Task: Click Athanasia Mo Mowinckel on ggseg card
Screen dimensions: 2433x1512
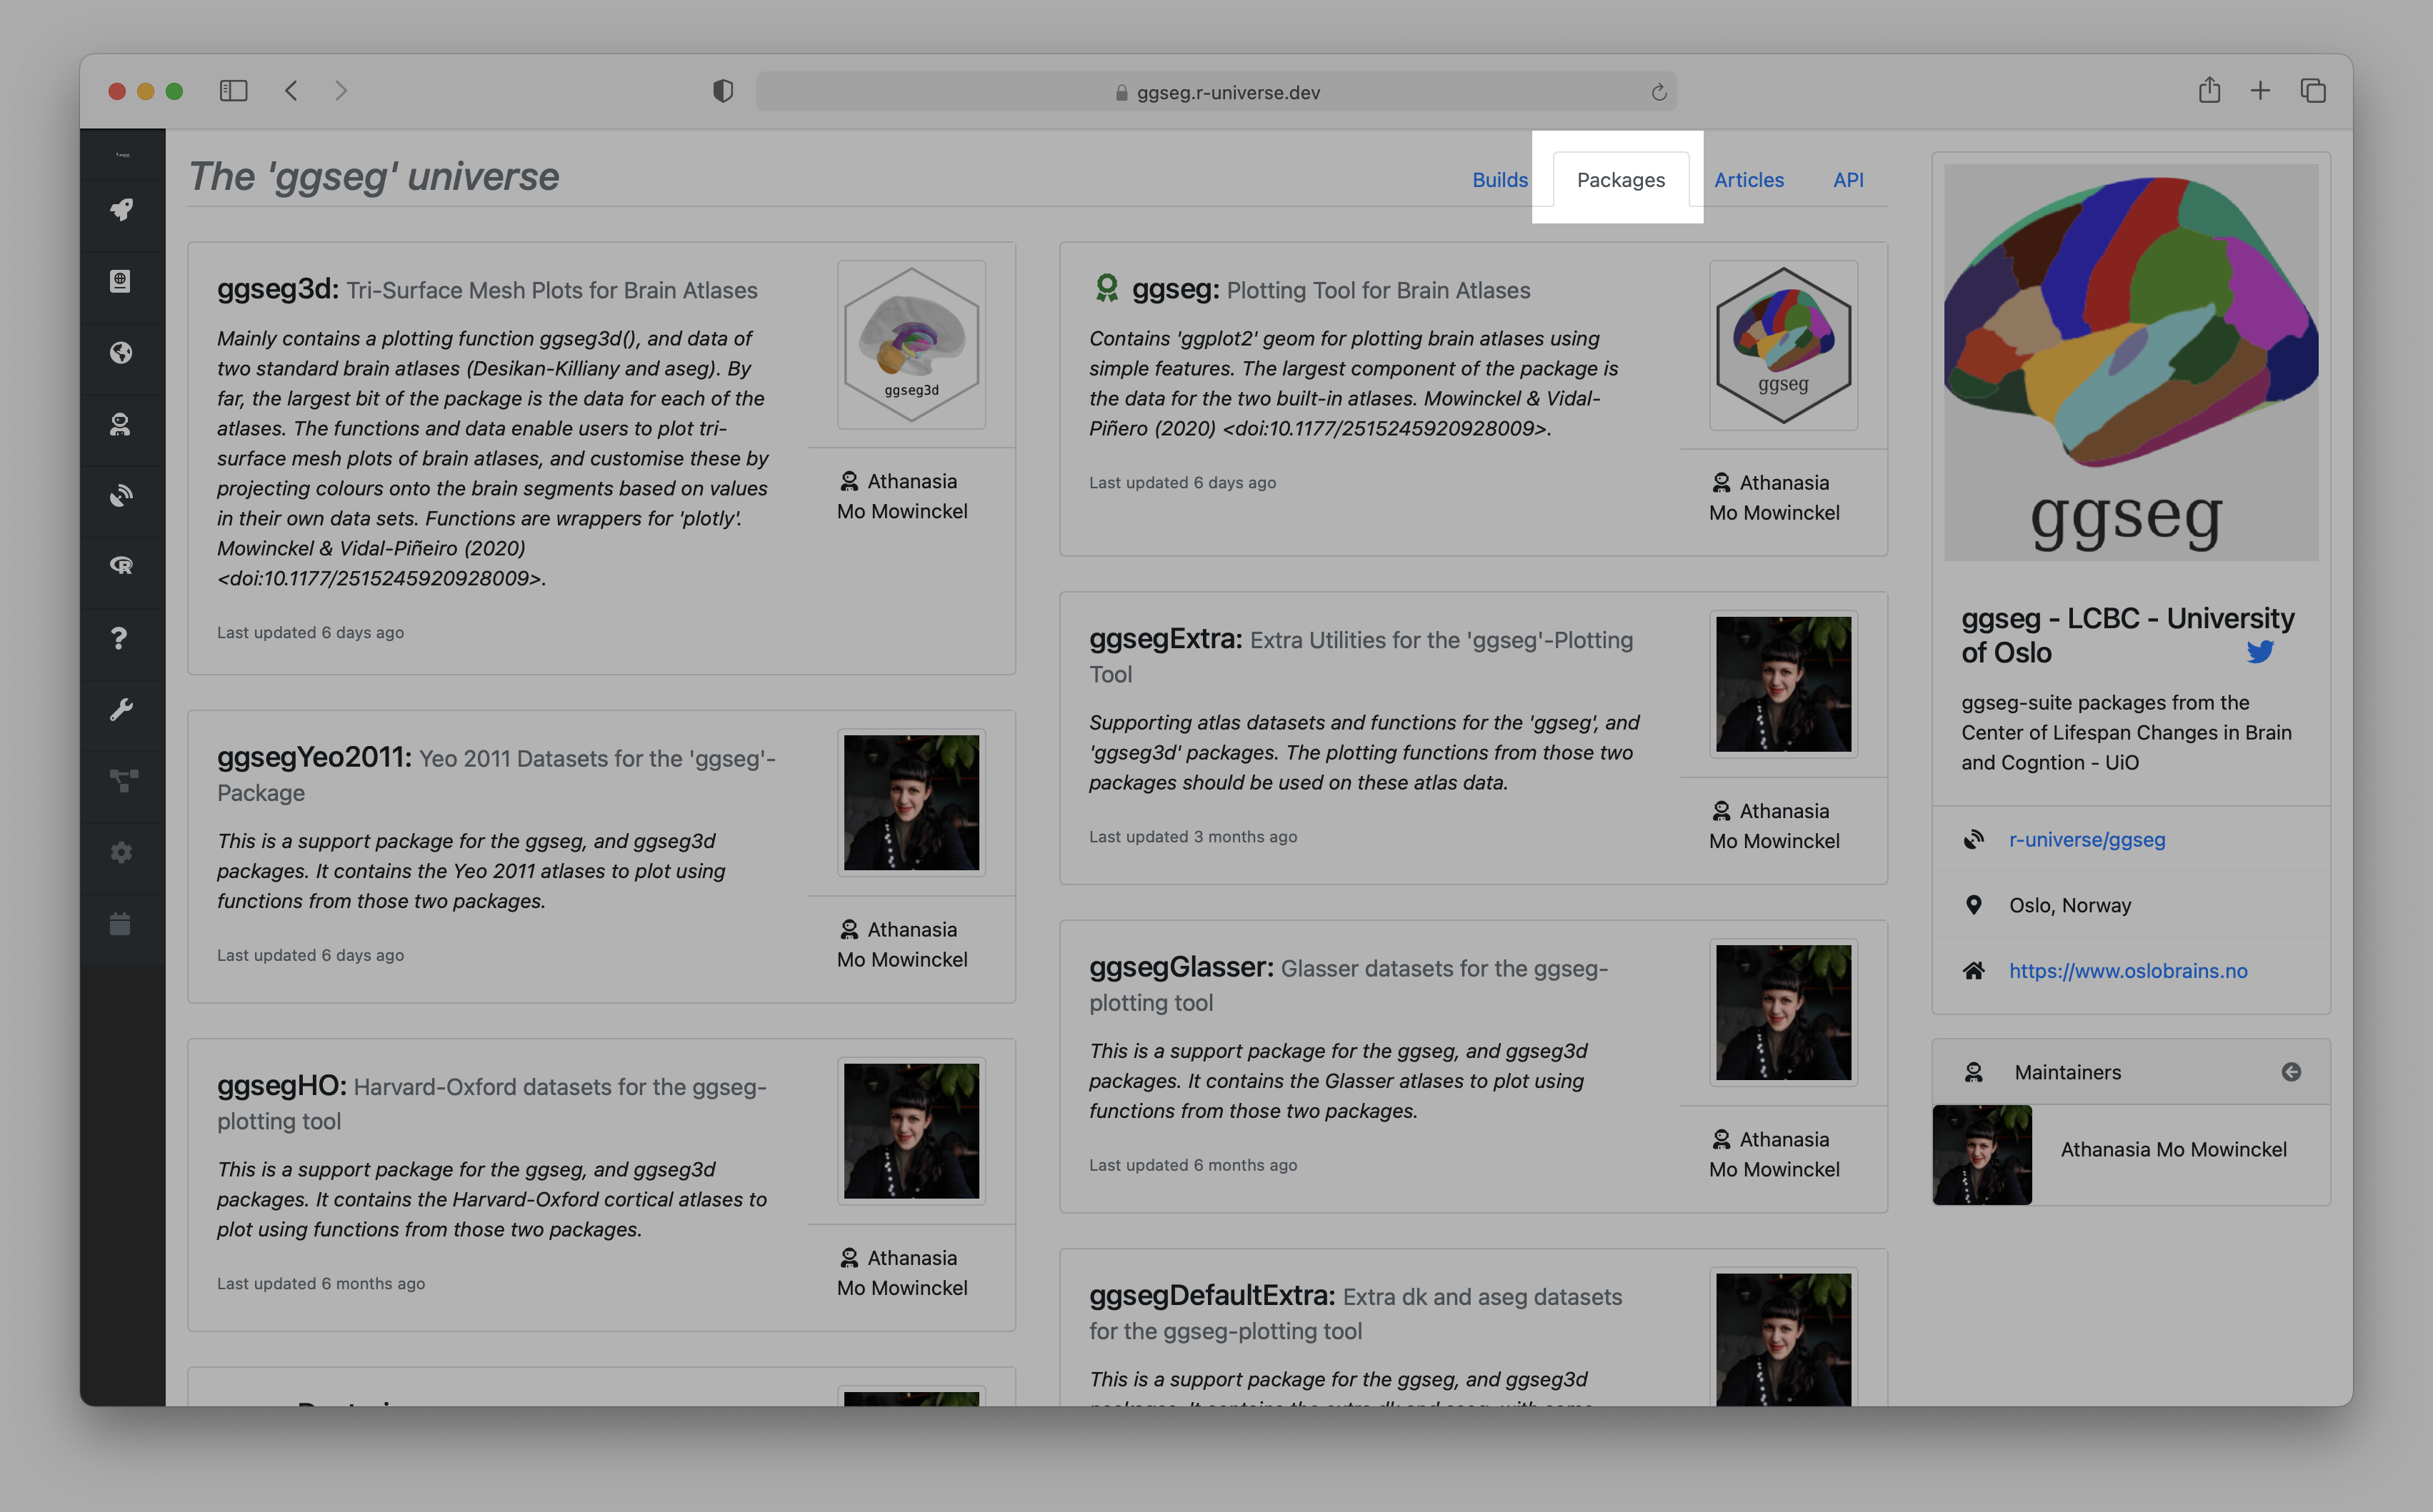Action: tap(1774, 497)
